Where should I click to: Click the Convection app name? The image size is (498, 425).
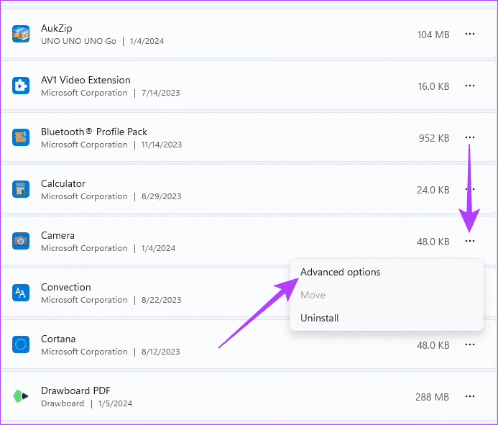click(66, 287)
